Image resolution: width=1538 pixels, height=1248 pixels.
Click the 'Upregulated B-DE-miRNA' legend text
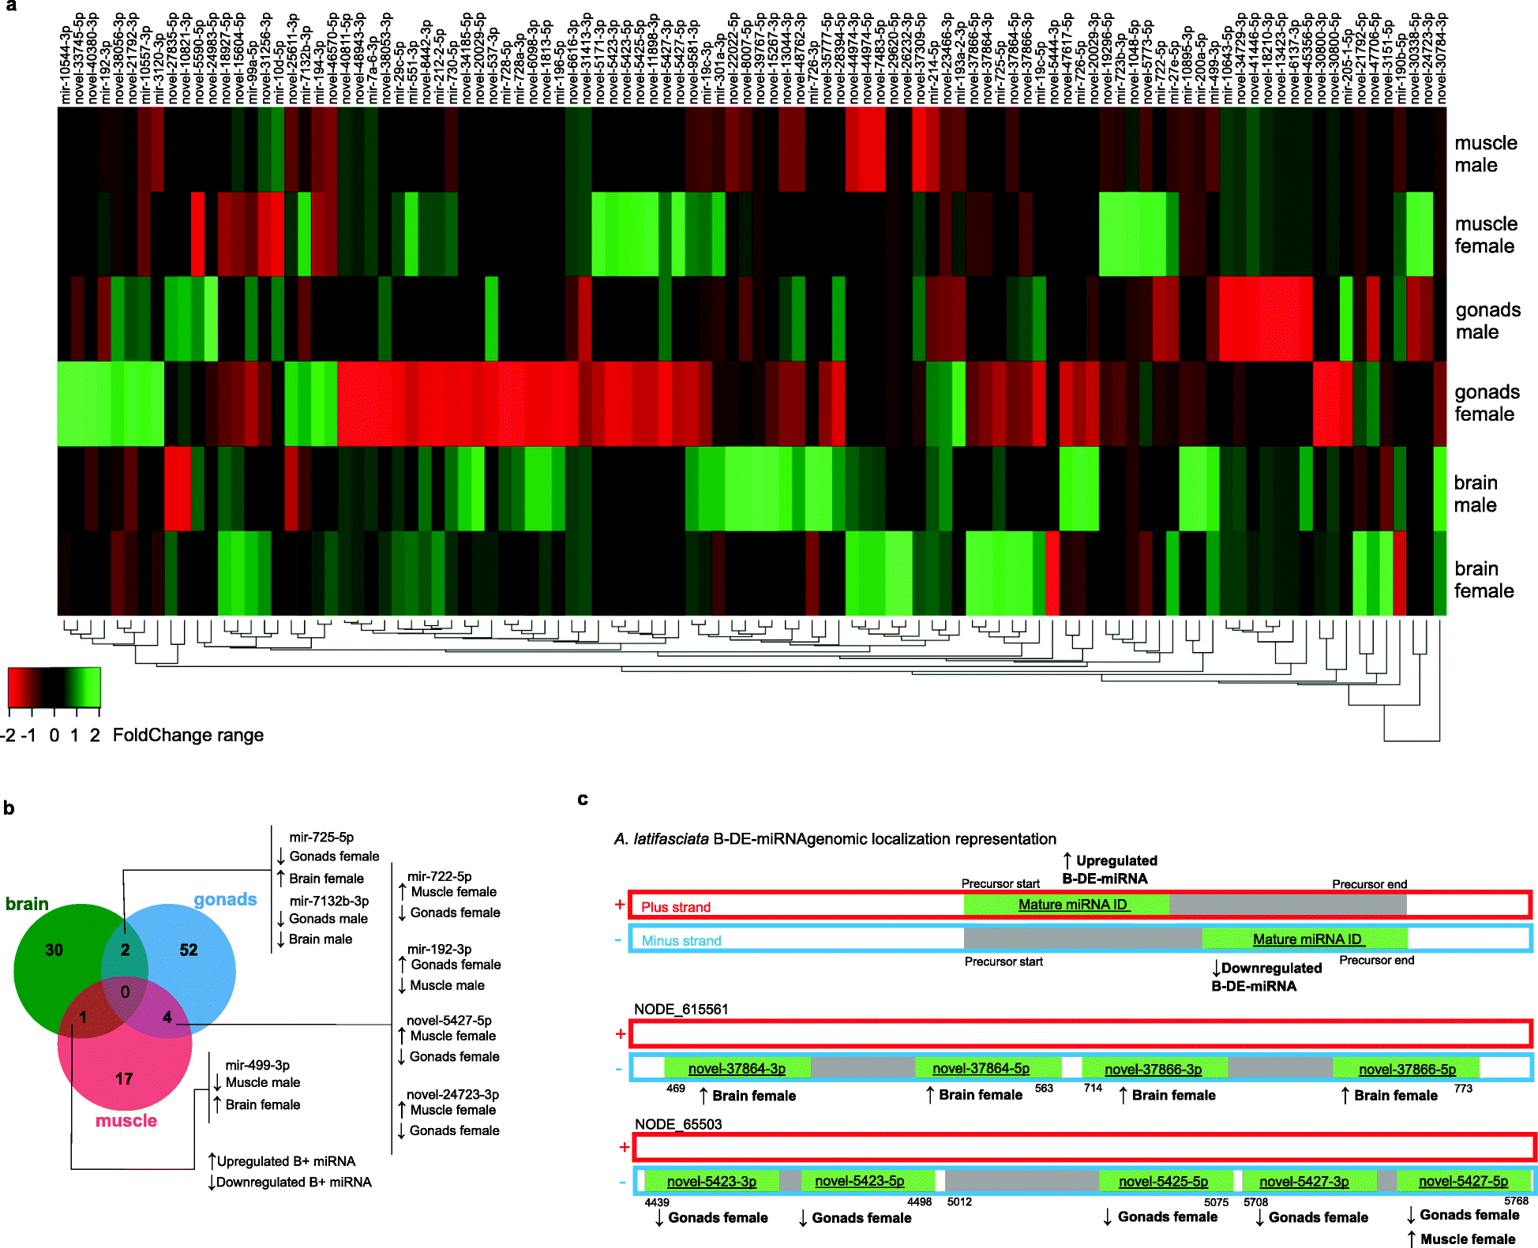point(1109,869)
